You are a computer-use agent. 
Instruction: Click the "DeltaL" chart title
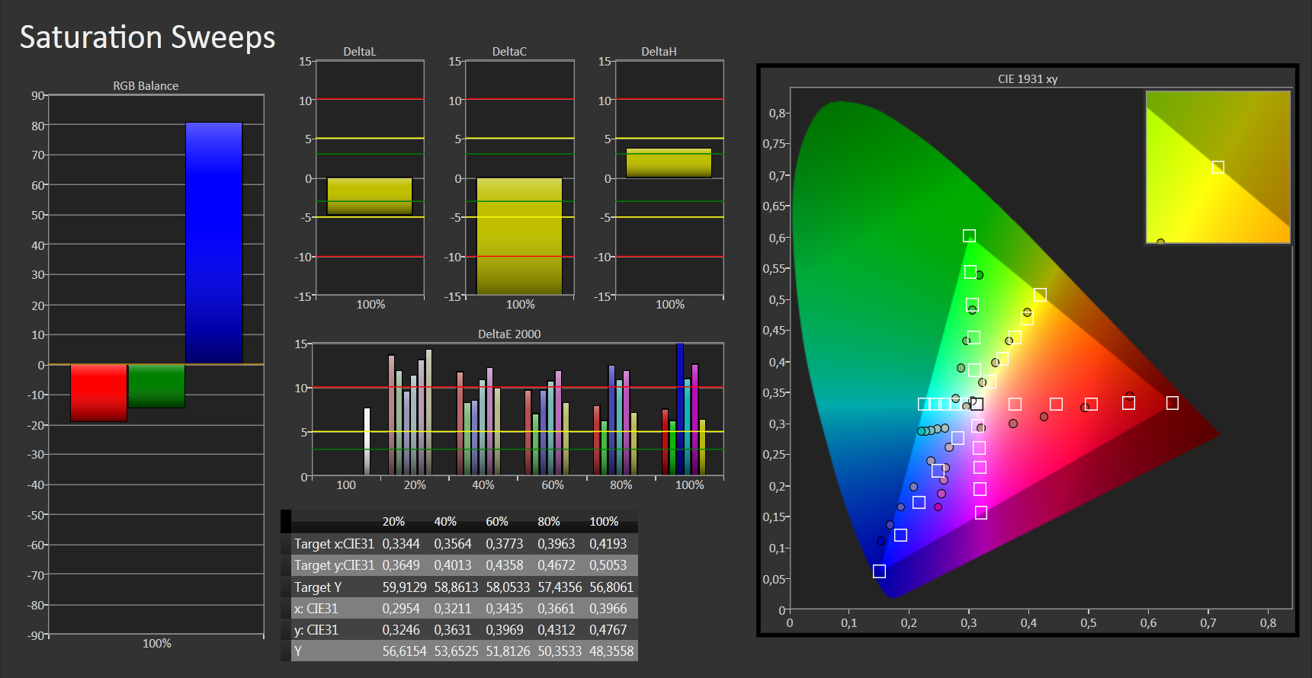click(x=360, y=52)
